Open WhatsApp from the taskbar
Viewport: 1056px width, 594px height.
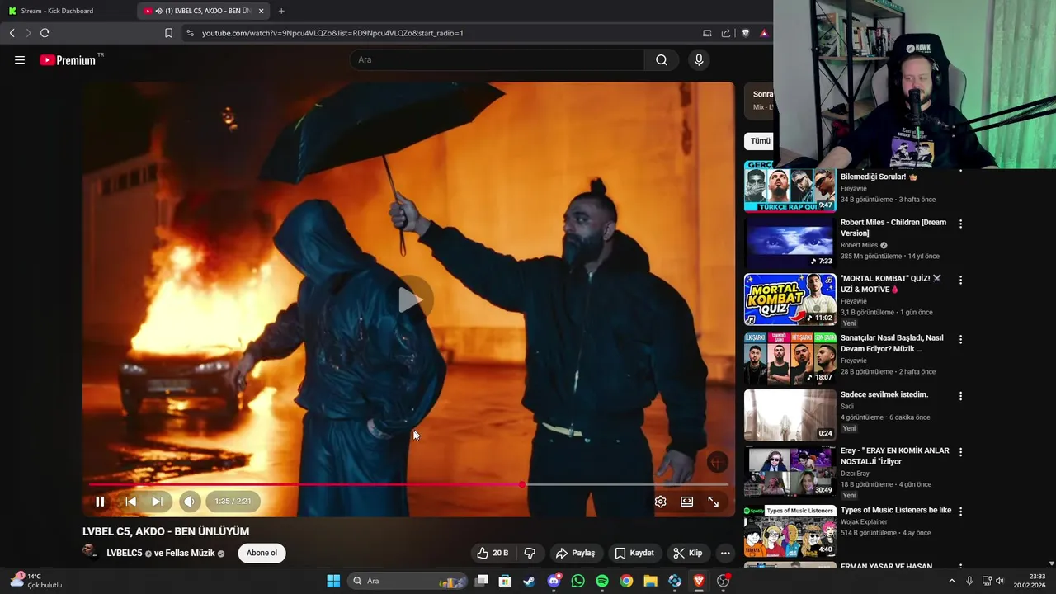[x=577, y=581]
